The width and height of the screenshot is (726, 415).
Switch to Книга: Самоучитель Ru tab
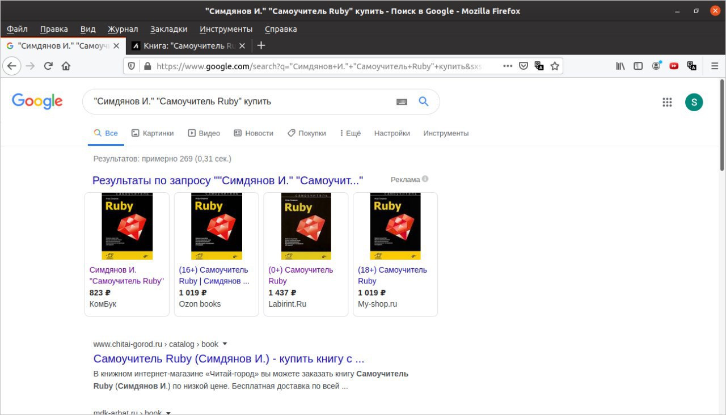(188, 46)
